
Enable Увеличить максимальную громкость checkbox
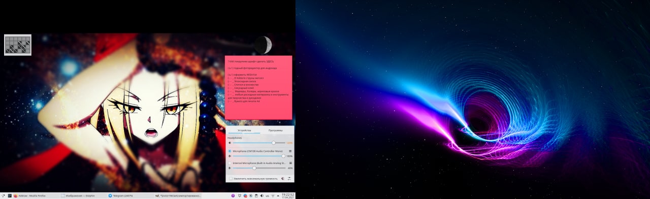click(x=231, y=179)
